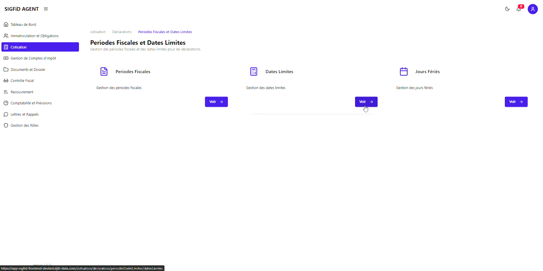The height and width of the screenshot is (271, 543).
Task: Click the Dates Limites calculator icon
Action: point(254,71)
